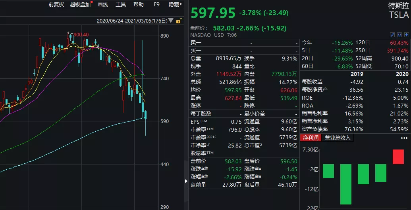Click total volume value 8939.65万
Screen dimensions: 411x210
(x=229, y=59)
